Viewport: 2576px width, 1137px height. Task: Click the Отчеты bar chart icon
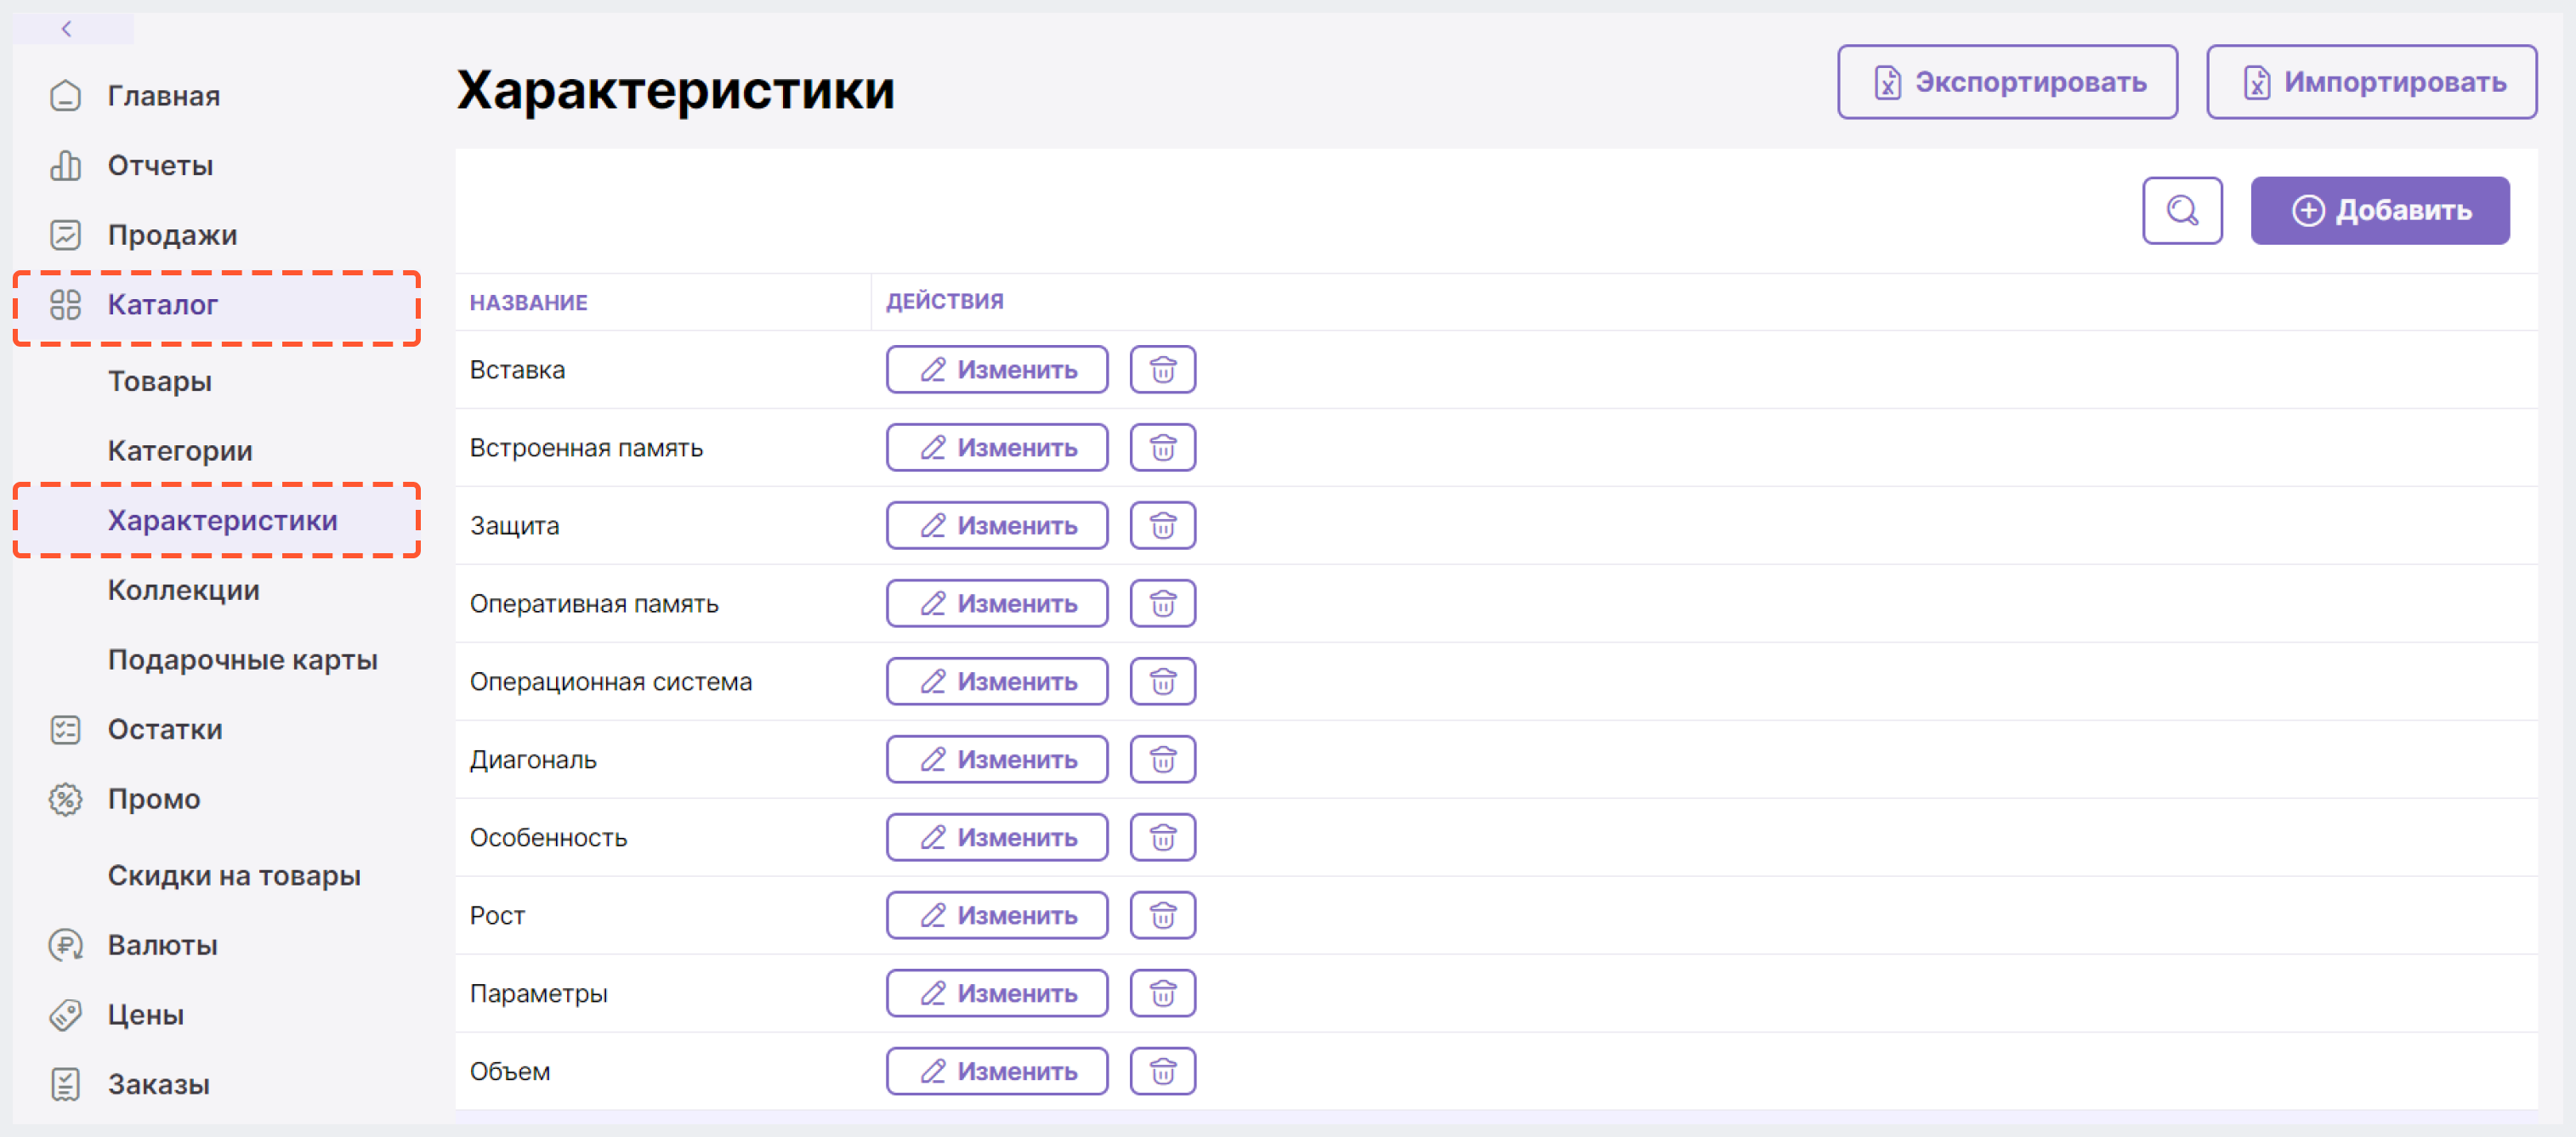[x=65, y=165]
